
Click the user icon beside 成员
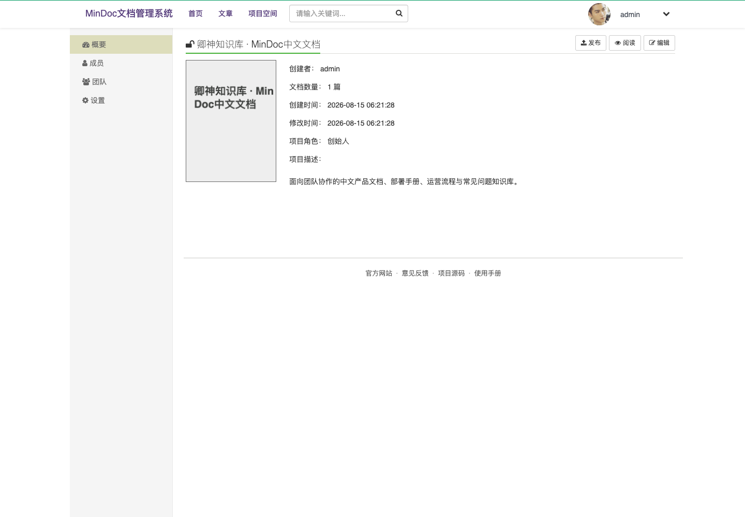point(85,63)
